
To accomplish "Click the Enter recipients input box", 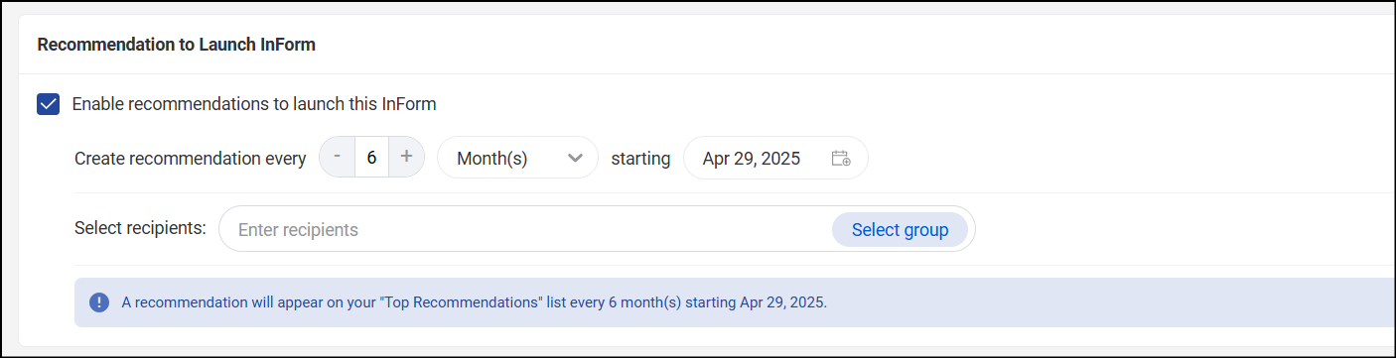I will (x=526, y=230).
